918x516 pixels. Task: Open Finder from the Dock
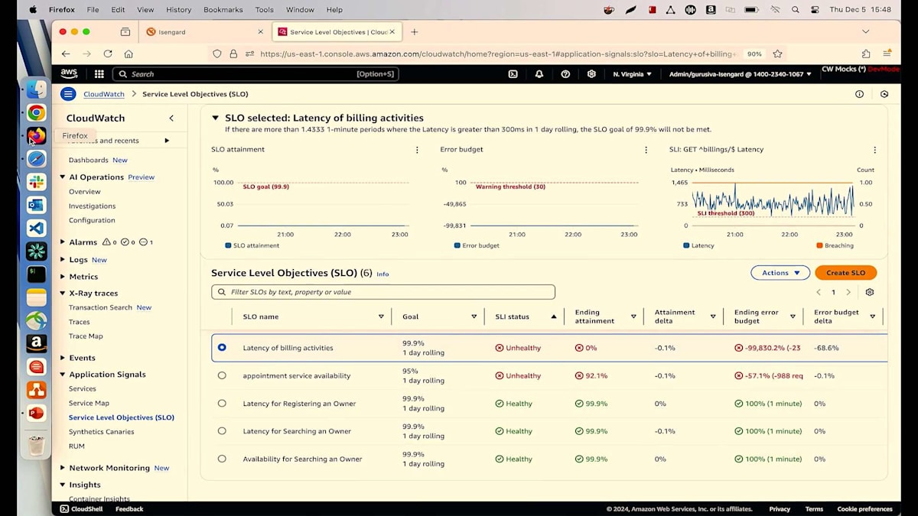[x=36, y=89]
